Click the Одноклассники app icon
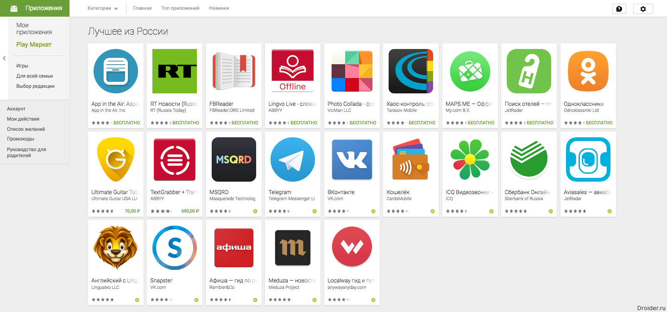Image resolution: width=667 pixels, height=312 pixels. click(x=588, y=71)
